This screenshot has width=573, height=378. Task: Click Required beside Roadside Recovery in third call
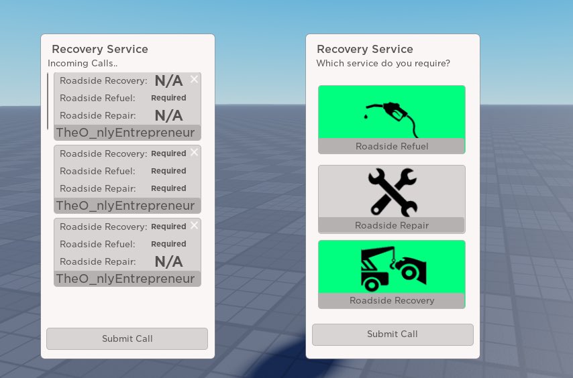[x=168, y=227]
